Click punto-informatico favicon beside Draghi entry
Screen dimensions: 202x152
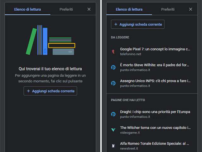[113, 114]
